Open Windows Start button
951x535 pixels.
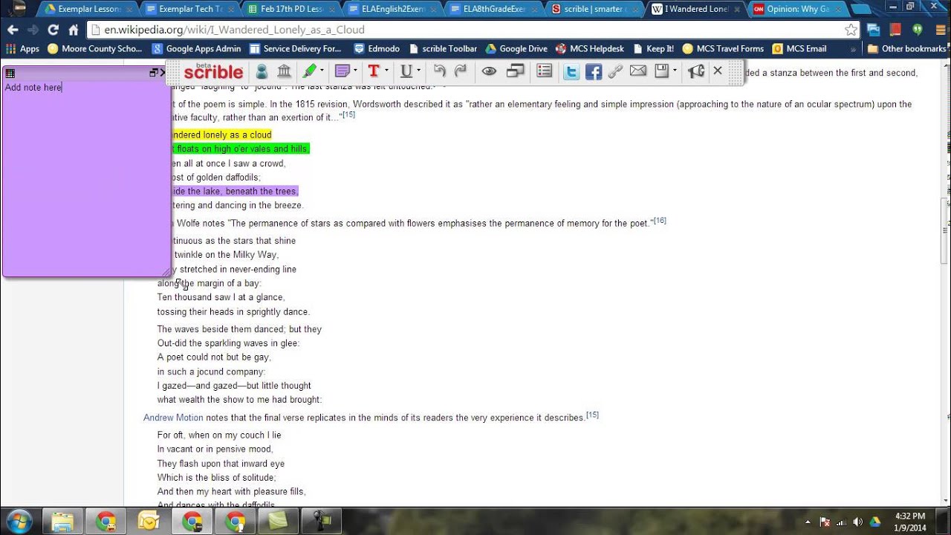click(x=19, y=521)
